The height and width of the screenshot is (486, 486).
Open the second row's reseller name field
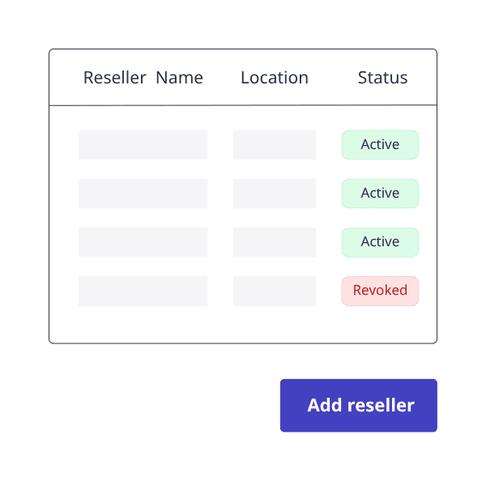point(143,194)
